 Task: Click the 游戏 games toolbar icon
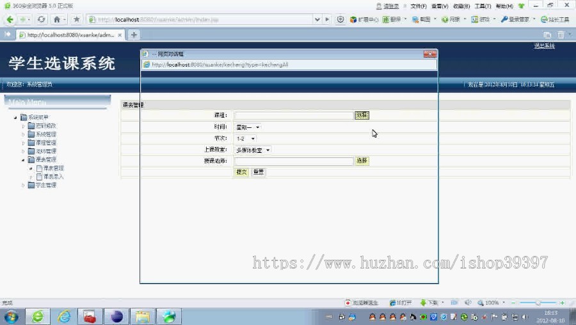coord(481,19)
